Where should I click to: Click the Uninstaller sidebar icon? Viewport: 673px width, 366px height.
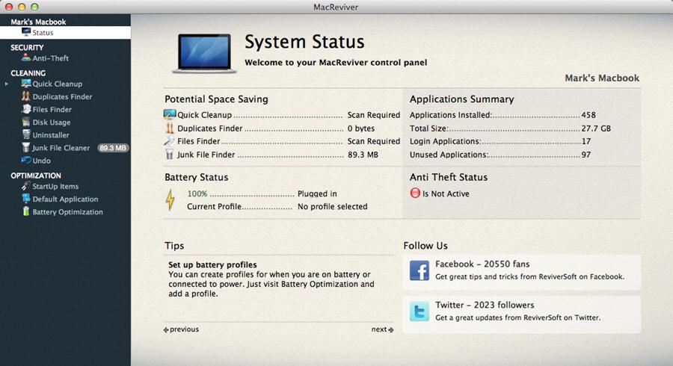point(26,134)
